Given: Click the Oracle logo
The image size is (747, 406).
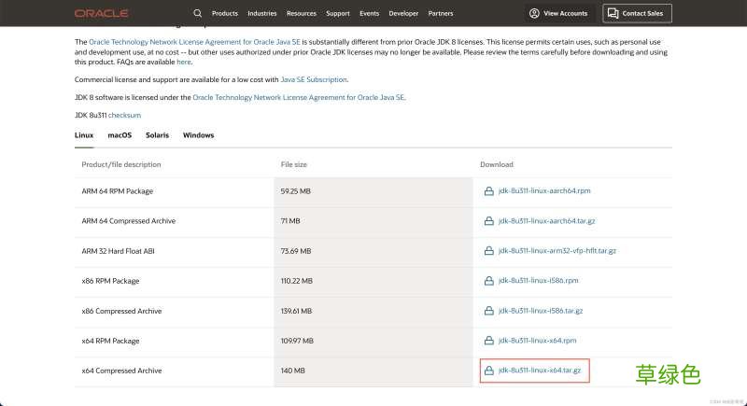Looking at the screenshot, I should point(101,14).
